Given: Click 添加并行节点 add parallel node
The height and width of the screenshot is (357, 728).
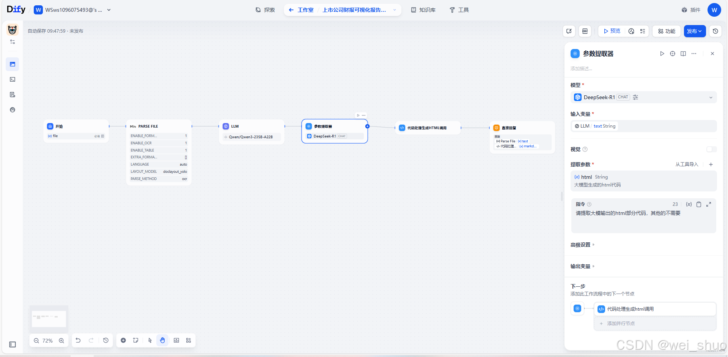Looking at the screenshot, I should (x=655, y=324).
